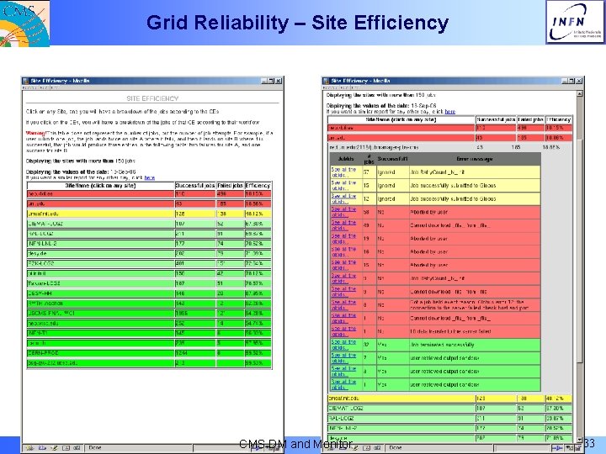The height and width of the screenshot is (454, 606).
Task: Open Address Book icon in right window status bar
Action: pyautogui.click(x=366, y=448)
